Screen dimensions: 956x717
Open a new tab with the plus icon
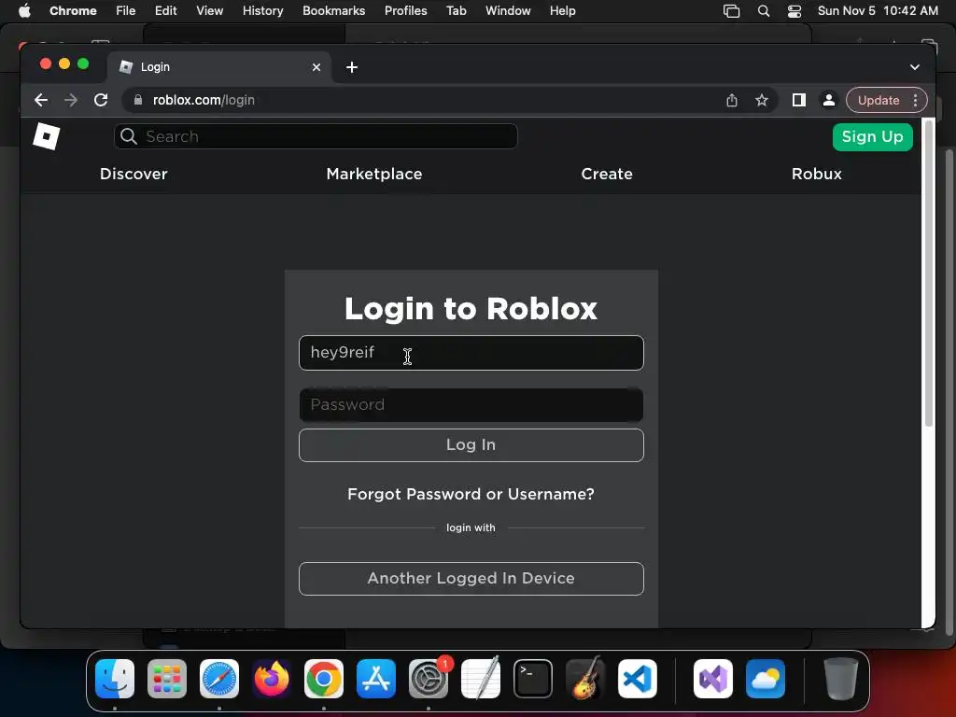[x=352, y=67]
